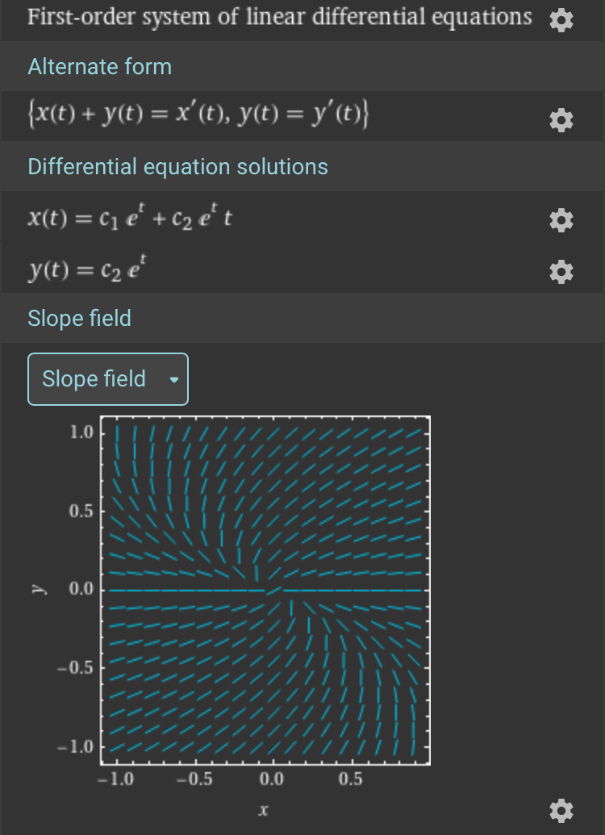This screenshot has height=835, width=605.
Task: Click the 1.0 tick label on y axis
Action: [x=82, y=432]
